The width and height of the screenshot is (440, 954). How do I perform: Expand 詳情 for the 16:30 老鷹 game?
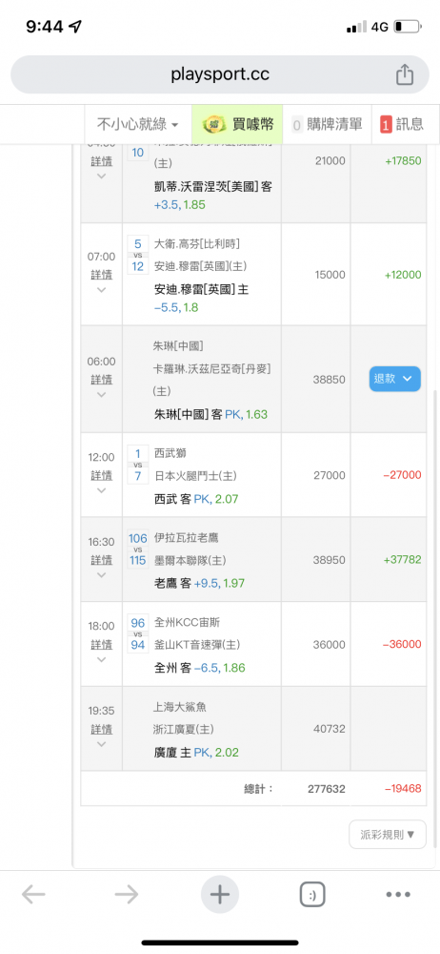102,560
